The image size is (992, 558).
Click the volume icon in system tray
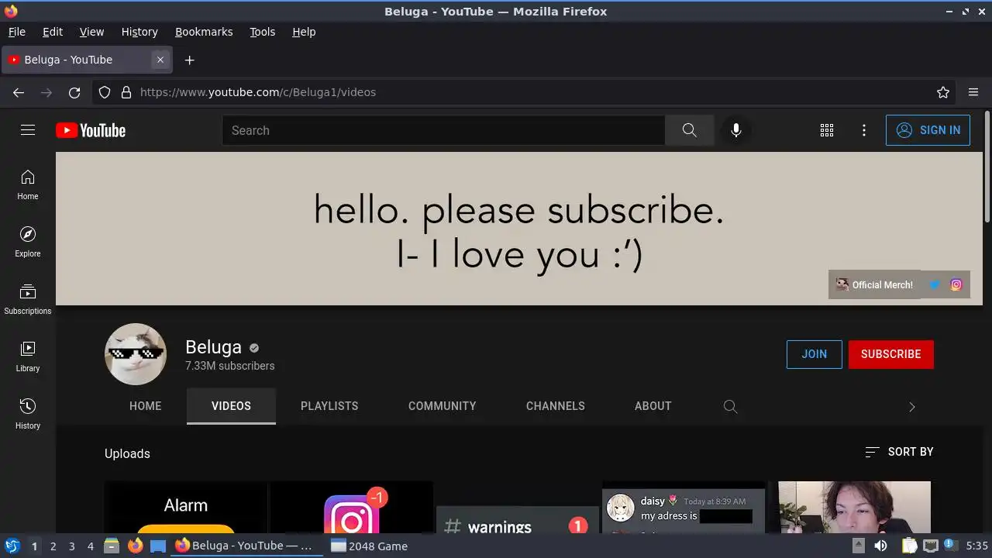[x=880, y=546]
